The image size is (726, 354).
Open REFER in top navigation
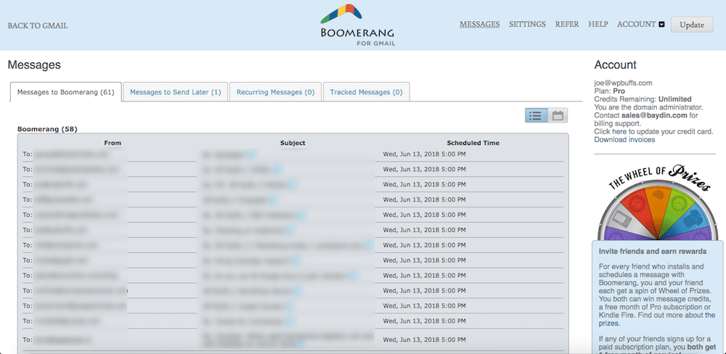pyautogui.click(x=567, y=25)
